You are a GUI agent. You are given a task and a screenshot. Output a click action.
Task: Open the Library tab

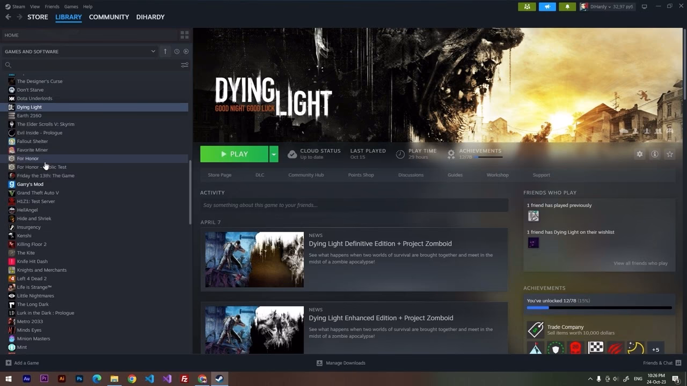tap(69, 17)
